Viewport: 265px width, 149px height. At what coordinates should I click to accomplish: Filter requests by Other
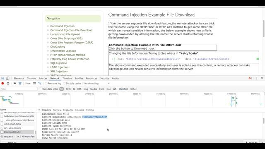(x=133, y=89)
